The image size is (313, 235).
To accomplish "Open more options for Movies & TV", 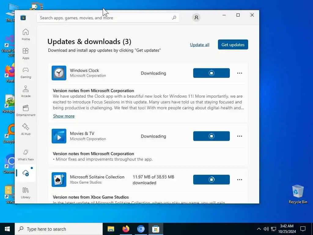I will pos(240,136).
